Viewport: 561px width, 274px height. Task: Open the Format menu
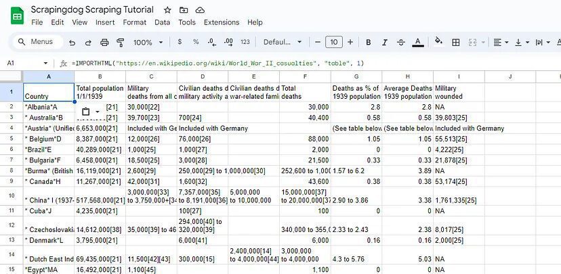tap(134, 22)
